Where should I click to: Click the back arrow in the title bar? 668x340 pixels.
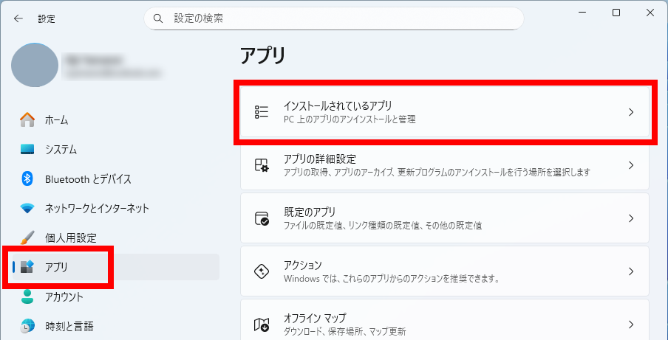point(18,18)
